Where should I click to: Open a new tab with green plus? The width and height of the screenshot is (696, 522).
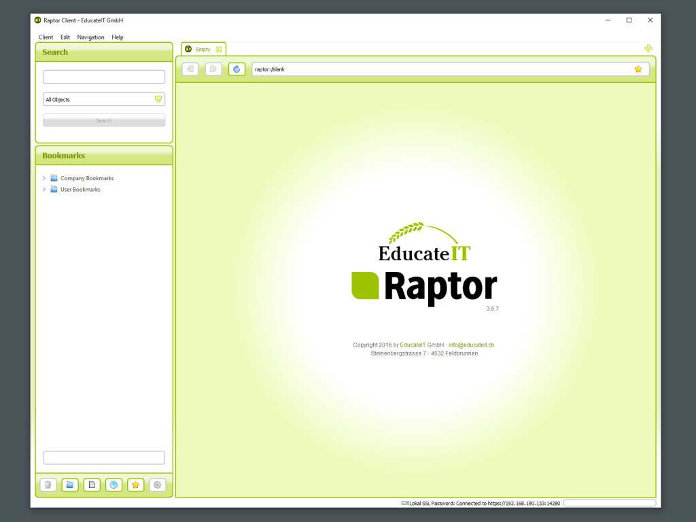click(648, 49)
